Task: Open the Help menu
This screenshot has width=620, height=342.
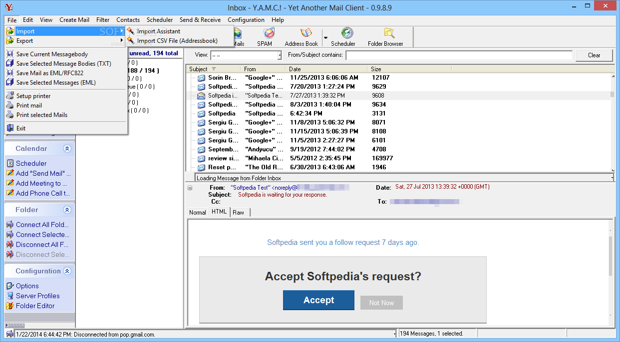Action: pos(278,20)
